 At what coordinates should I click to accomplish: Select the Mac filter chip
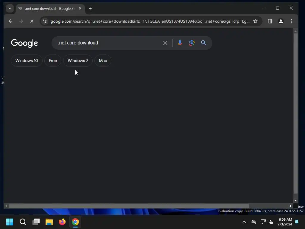[103, 61]
